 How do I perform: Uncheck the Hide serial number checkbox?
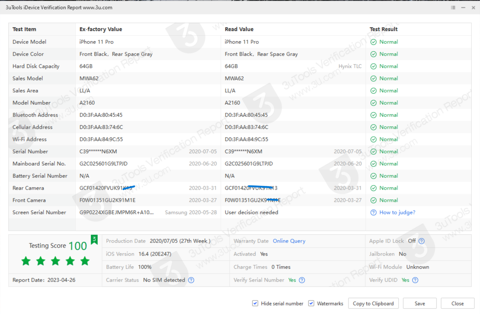click(x=255, y=303)
